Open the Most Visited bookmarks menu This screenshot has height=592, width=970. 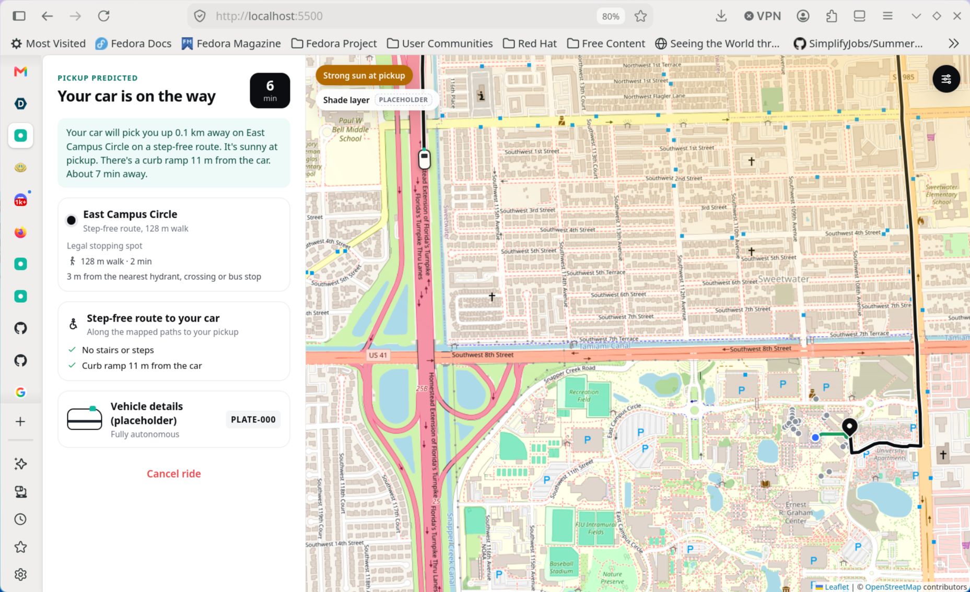pos(49,43)
